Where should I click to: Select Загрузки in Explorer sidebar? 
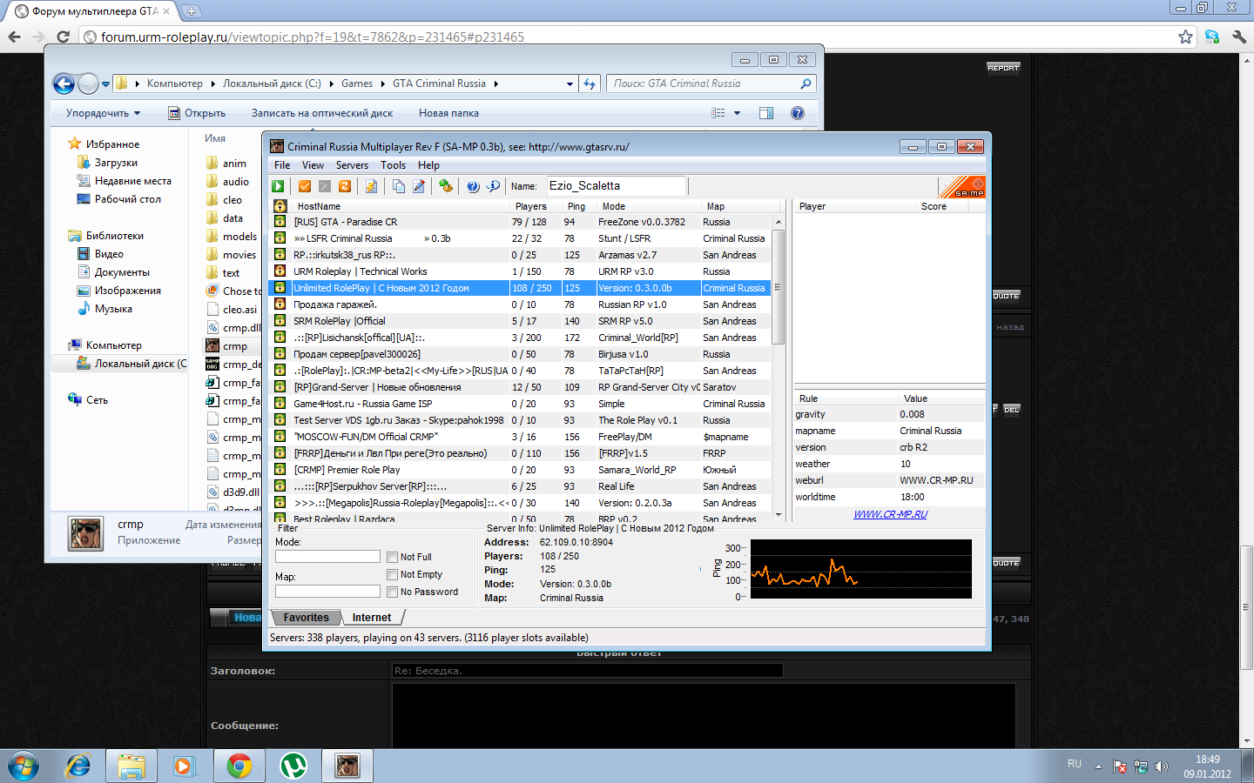(116, 163)
